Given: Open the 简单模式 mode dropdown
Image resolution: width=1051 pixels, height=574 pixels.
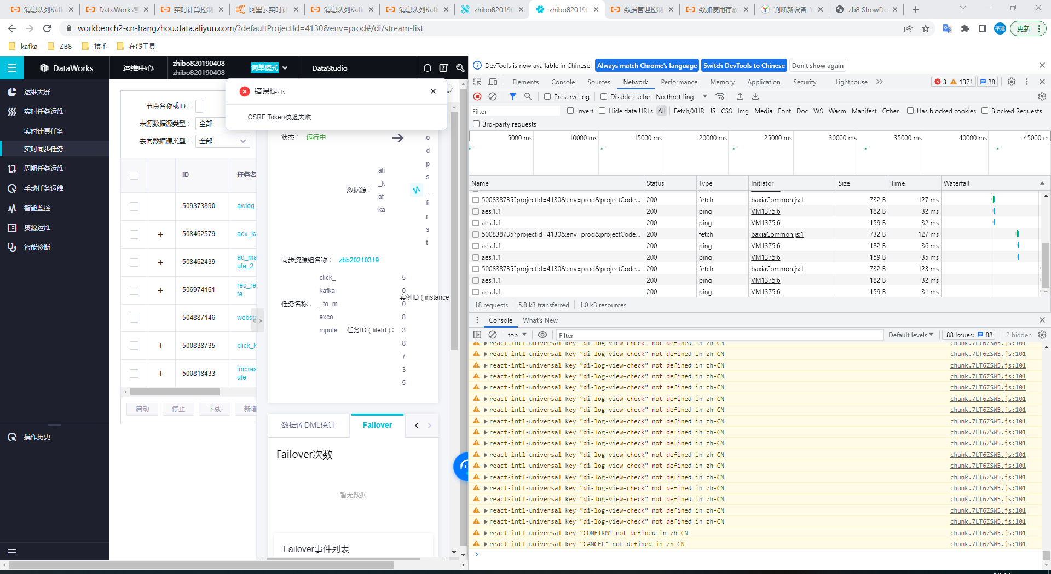Looking at the screenshot, I should [269, 68].
